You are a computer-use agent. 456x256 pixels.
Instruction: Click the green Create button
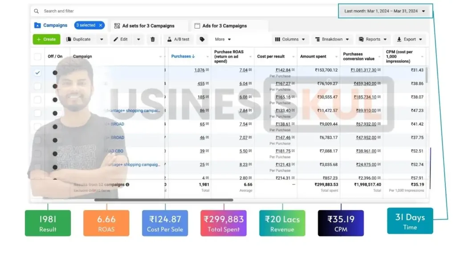pyautogui.click(x=46, y=40)
